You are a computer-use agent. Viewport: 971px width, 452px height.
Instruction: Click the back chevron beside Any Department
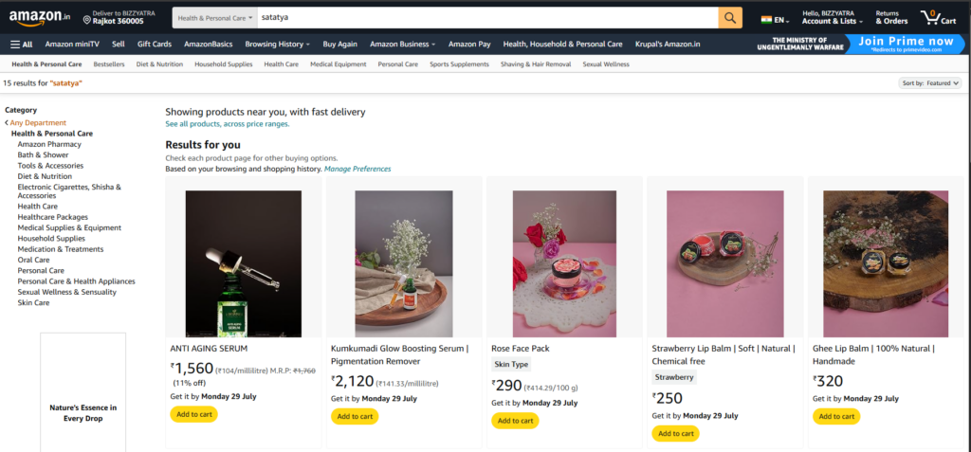click(x=7, y=123)
